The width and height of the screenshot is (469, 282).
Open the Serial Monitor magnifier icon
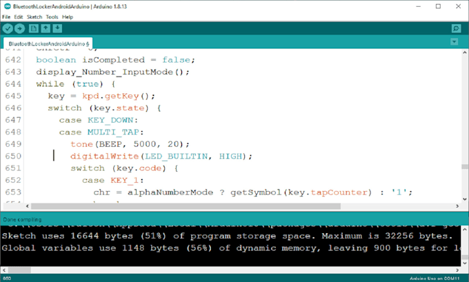[456, 28]
